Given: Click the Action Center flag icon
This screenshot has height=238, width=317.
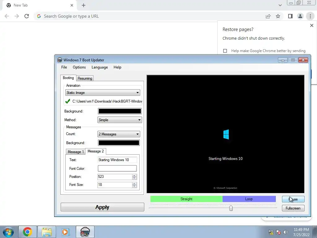Looking at the screenshot, I should pyautogui.click(x=278, y=232).
